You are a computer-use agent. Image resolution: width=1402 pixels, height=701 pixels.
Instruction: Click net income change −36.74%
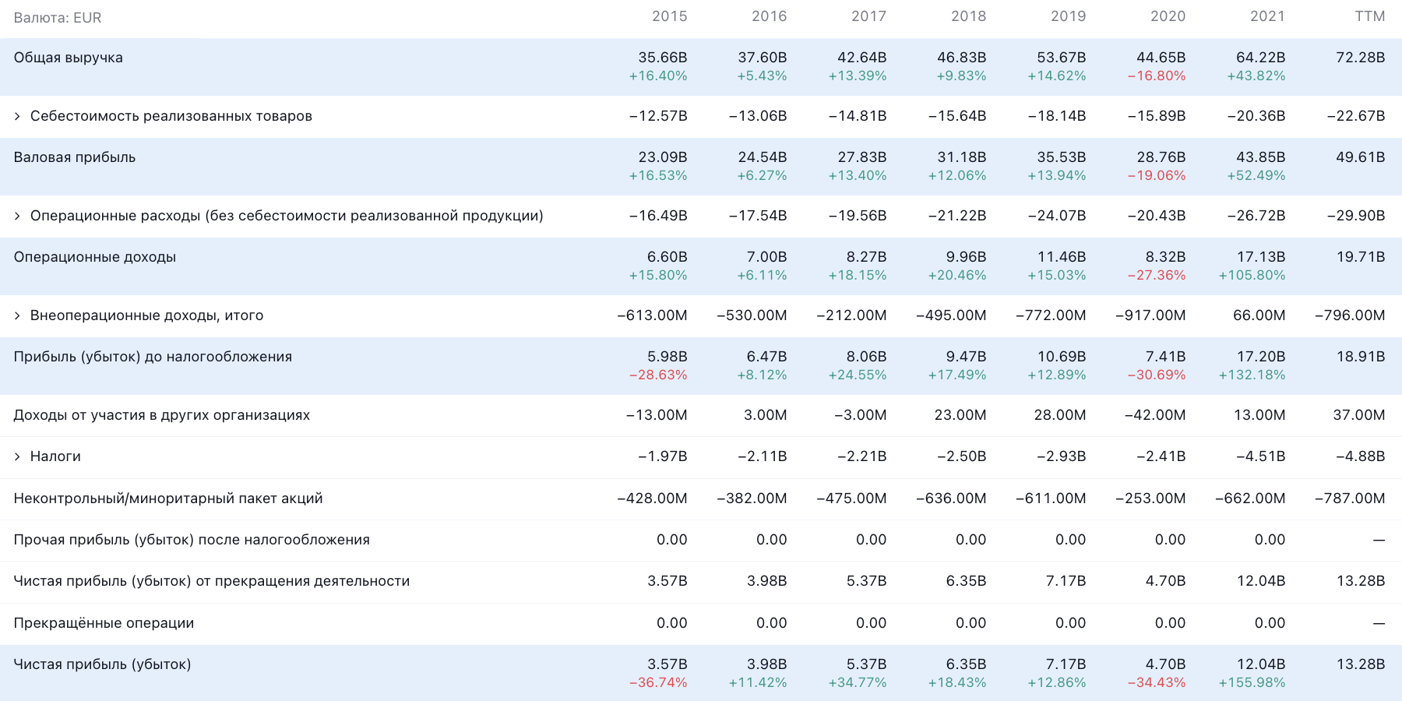658,683
